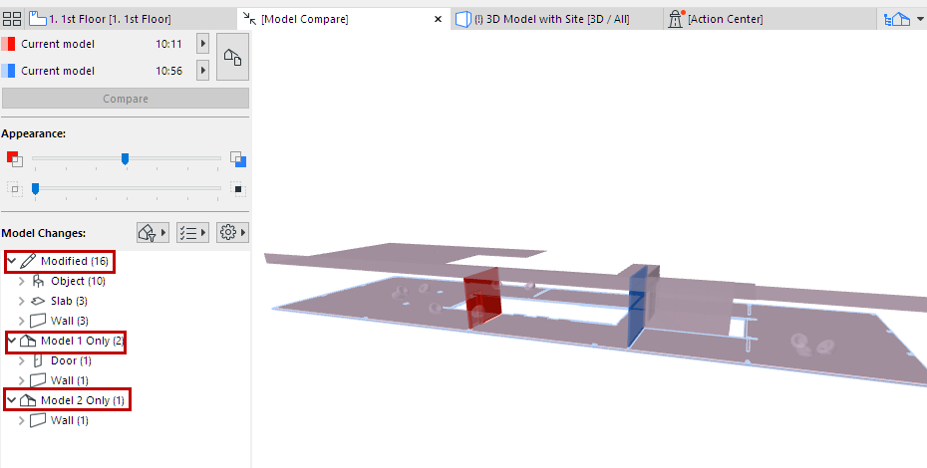Viewport: 927px width, 468px height.
Task: Collapse the Model 2 Only (1) group
Action: (11, 400)
